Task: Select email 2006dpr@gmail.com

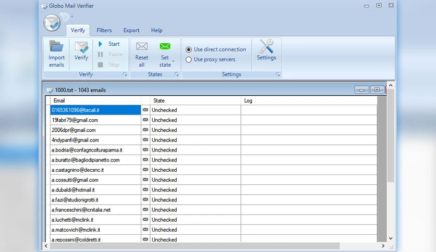Action: coord(95,130)
